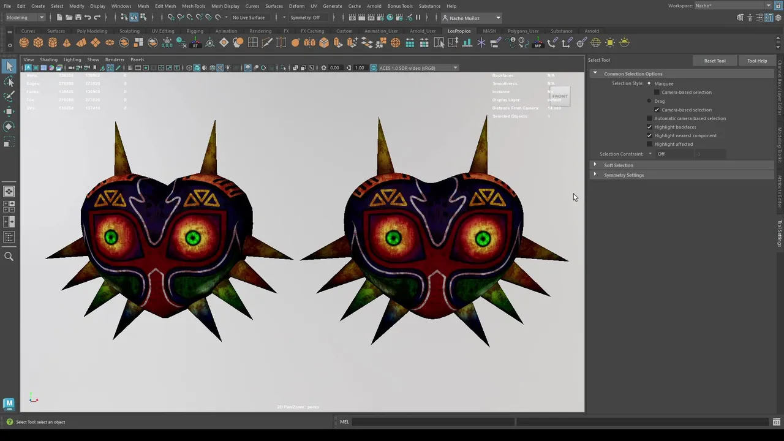Open the Symmetry: Off dropdown
784x441 pixels.
[309, 17]
